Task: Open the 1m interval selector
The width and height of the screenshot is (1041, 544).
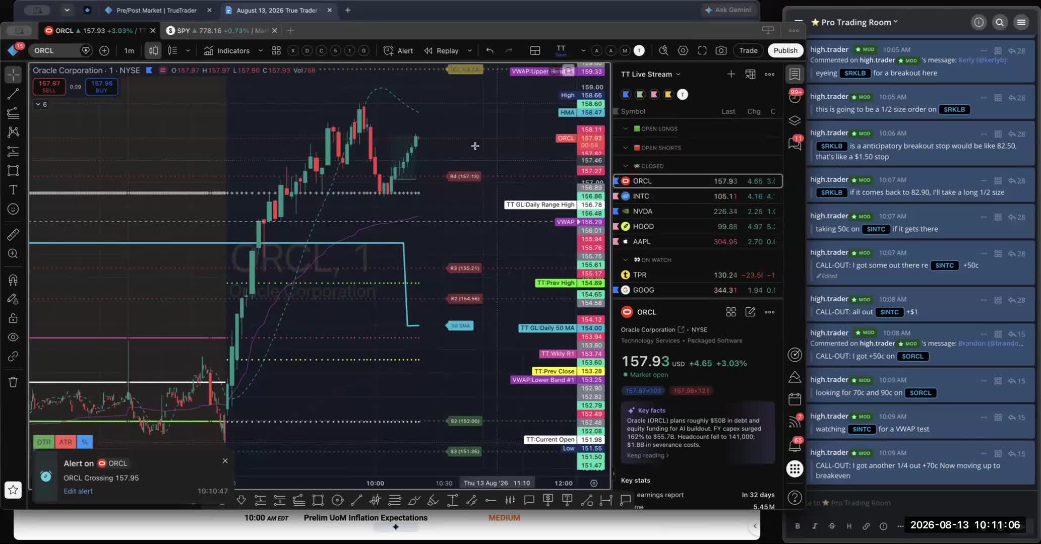Action: (129, 50)
